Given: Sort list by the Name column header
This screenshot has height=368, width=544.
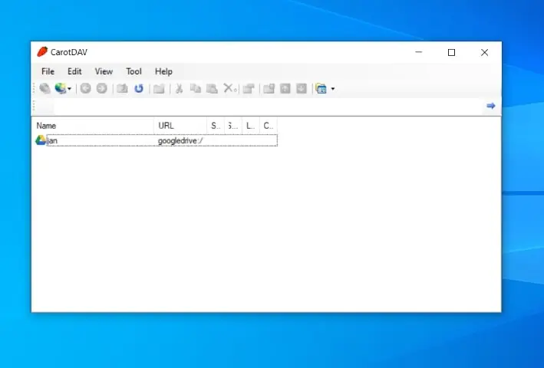Looking at the screenshot, I should pyautogui.click(x=92, y=125).
